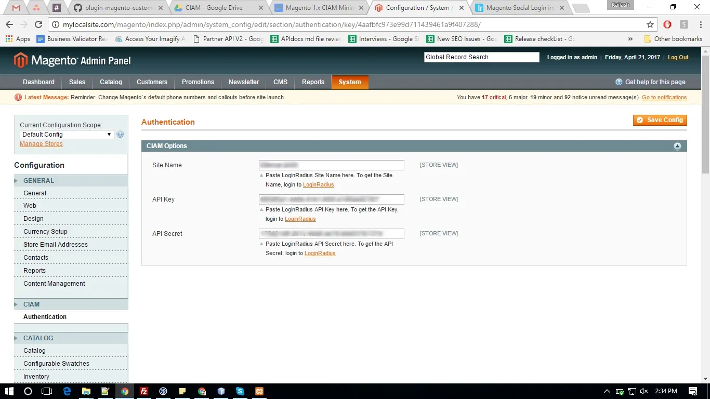This screenshot has height=399, width=710.
Task: View site info icon in the address bar
Action: point(56,24)
